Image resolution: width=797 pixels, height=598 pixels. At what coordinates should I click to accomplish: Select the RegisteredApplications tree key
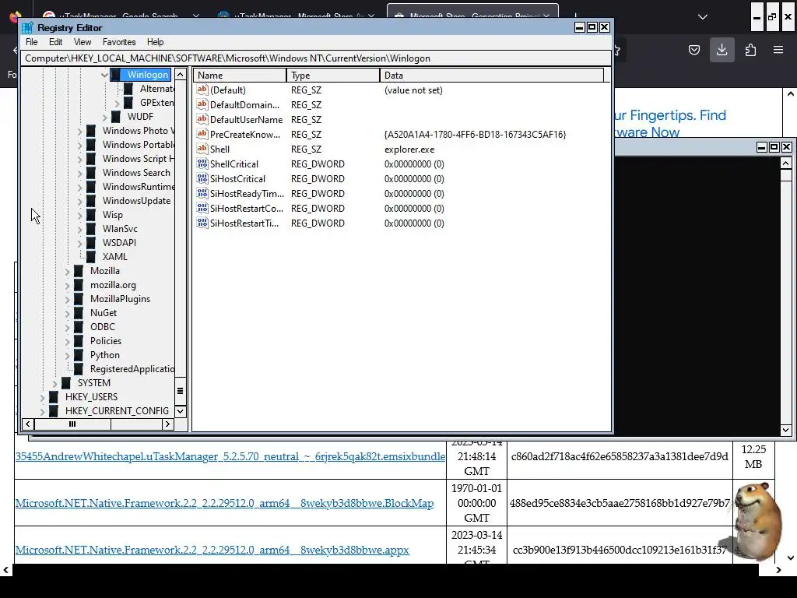pos(132,370)
